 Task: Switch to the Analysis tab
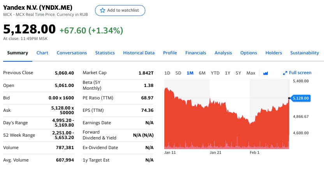click(x=223, y=53)
